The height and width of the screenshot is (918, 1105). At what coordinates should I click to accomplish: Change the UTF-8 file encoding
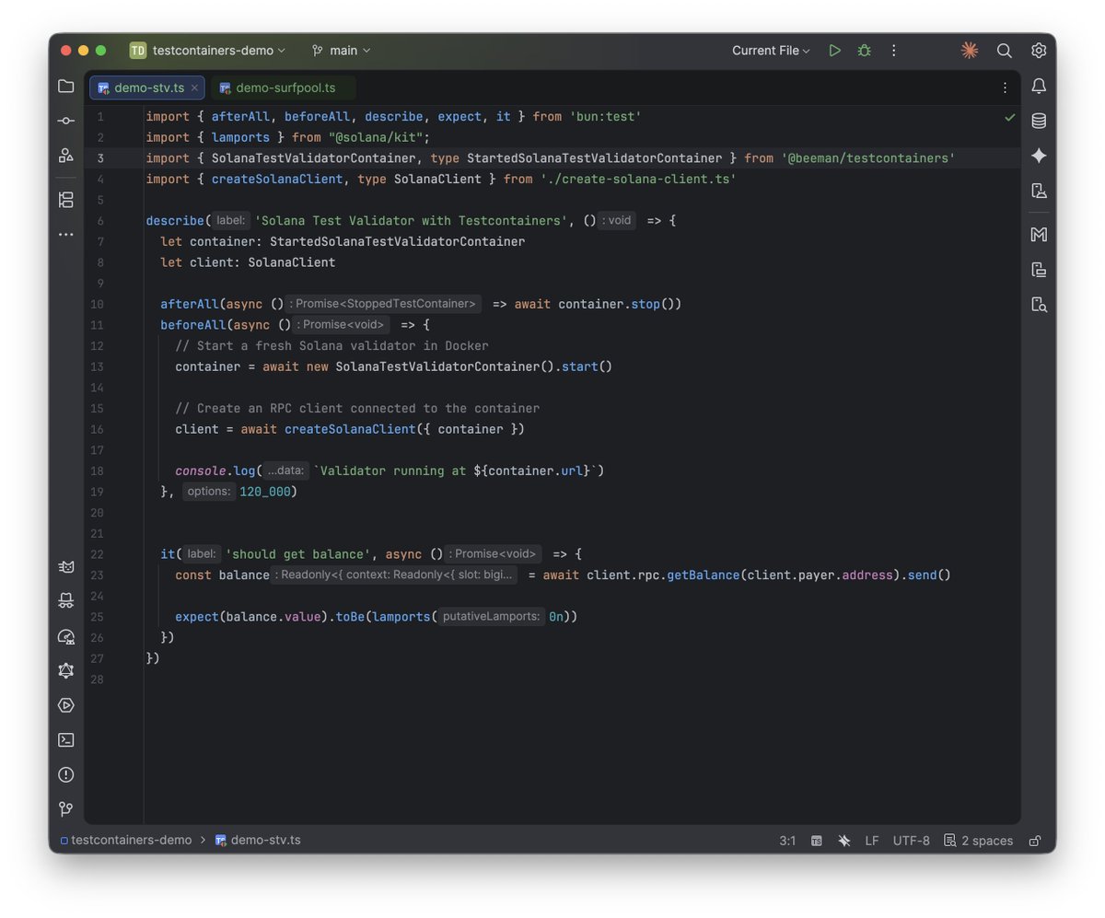click(x=911, y=841)
